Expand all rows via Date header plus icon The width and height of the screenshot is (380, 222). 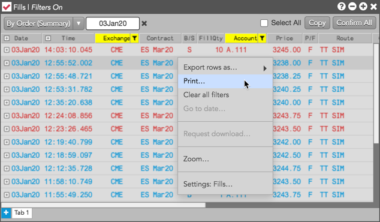pyautogui.click(x=7, y=38)
